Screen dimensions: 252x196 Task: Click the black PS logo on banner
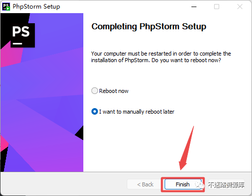[x=23, y=35]
